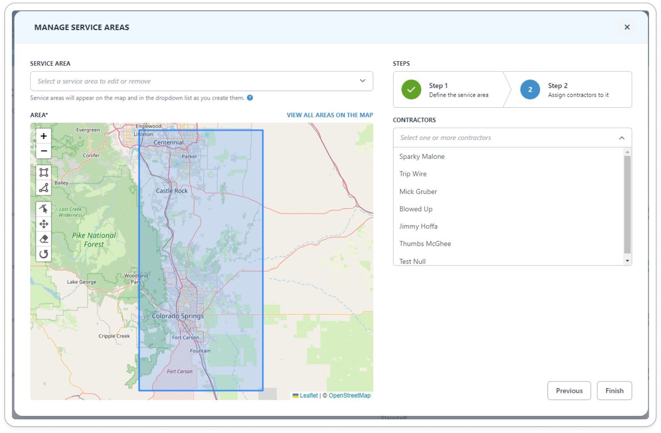Click the contractor list scrollbar thumb
Viewport: 661px width, 433px height.
[x=627, y=205]
